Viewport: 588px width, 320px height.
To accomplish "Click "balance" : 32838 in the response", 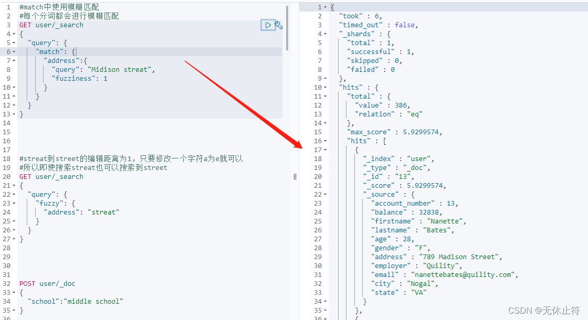I will [x=406, y=212].
